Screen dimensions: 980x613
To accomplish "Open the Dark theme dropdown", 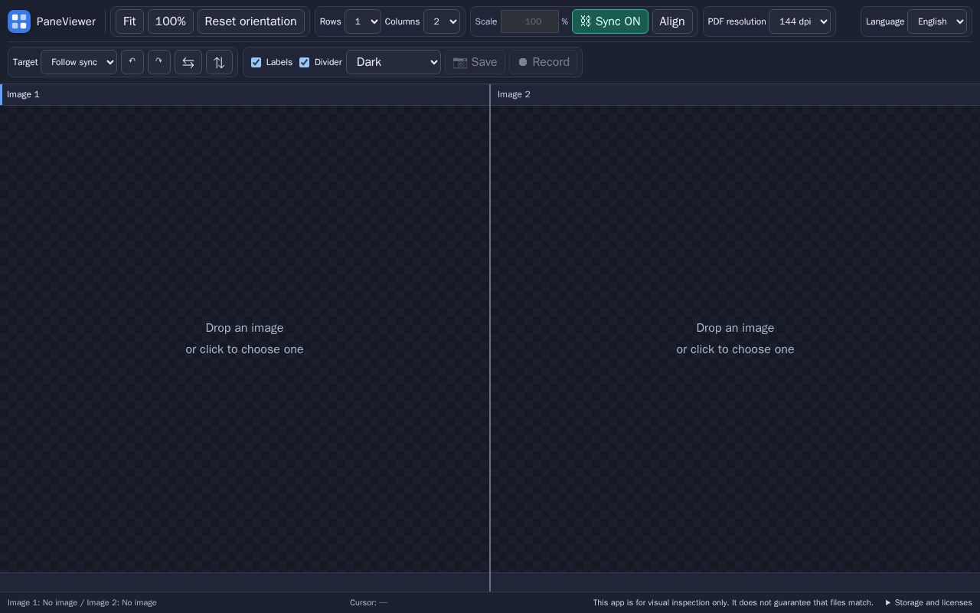I will 394,62.
